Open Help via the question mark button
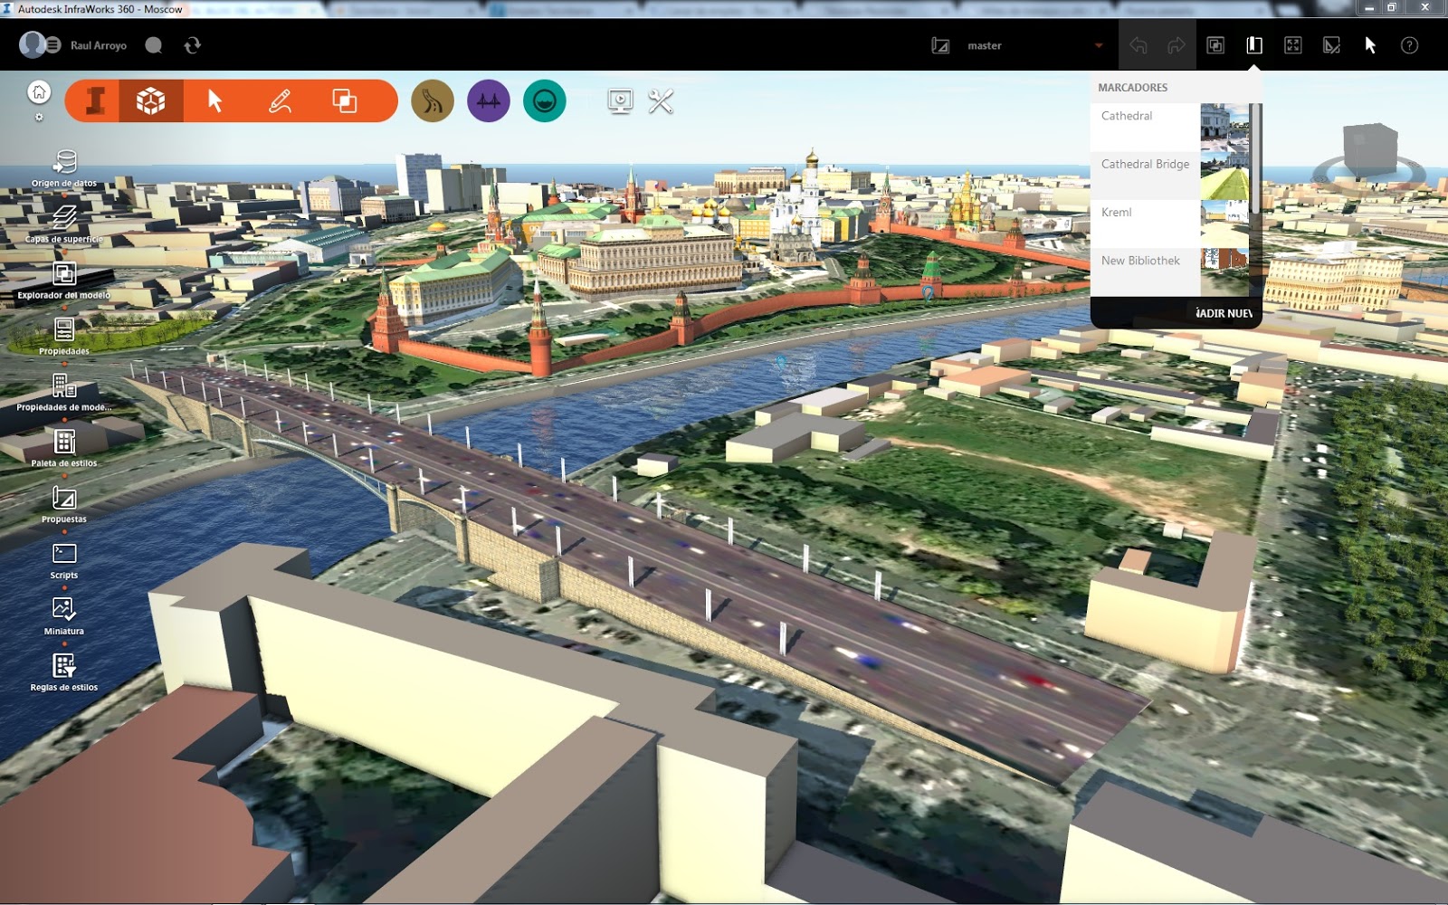 [1408, 44]
